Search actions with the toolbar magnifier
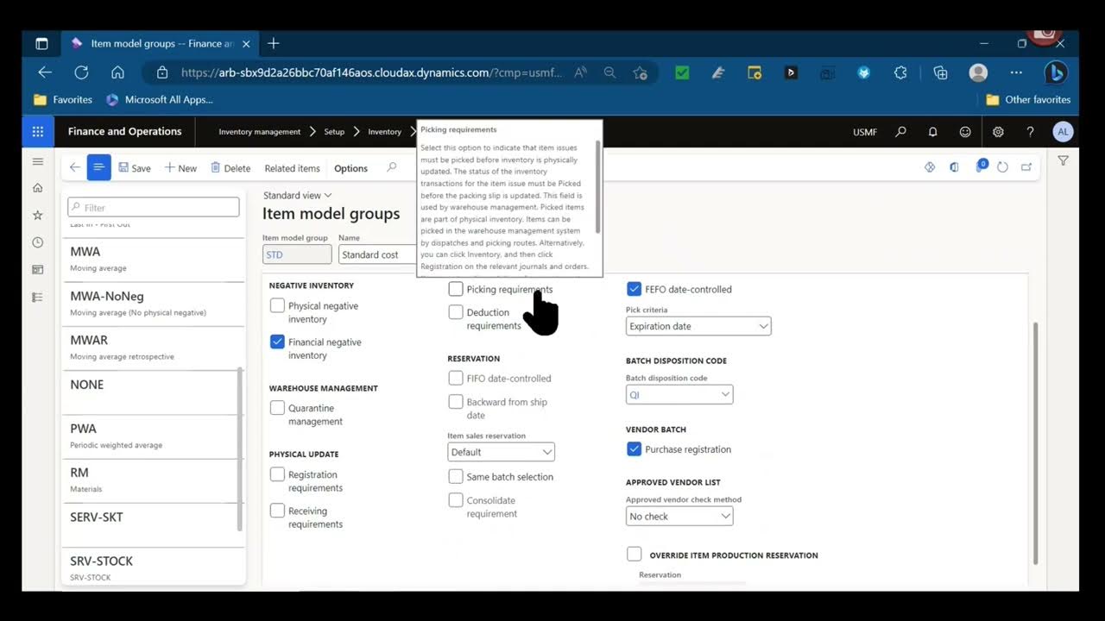Image resolution: width=1105 pixels, height=621 pixels. [392, 167]
